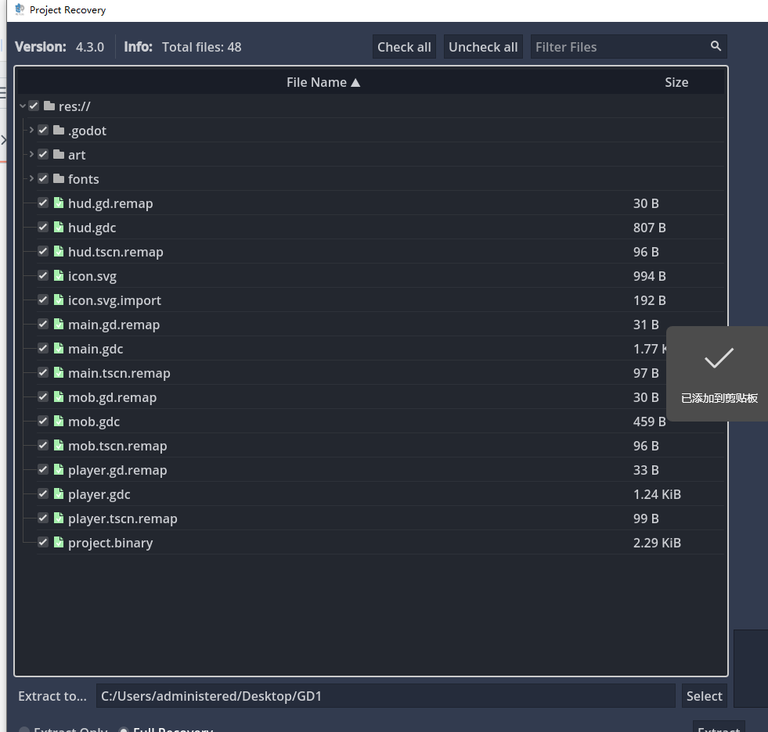Viewport: 768px width, 732px height.
Task: Collapse the res:// root node
Action: (23, 106)
